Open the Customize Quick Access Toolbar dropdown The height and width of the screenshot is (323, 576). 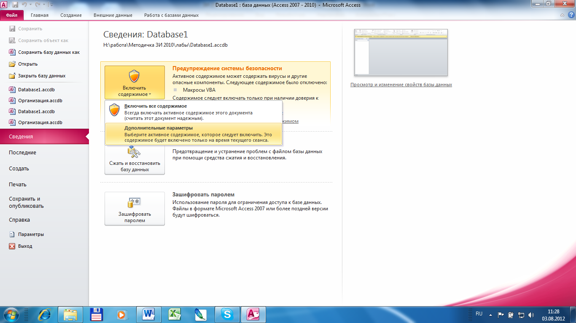(x=51, y=5)
